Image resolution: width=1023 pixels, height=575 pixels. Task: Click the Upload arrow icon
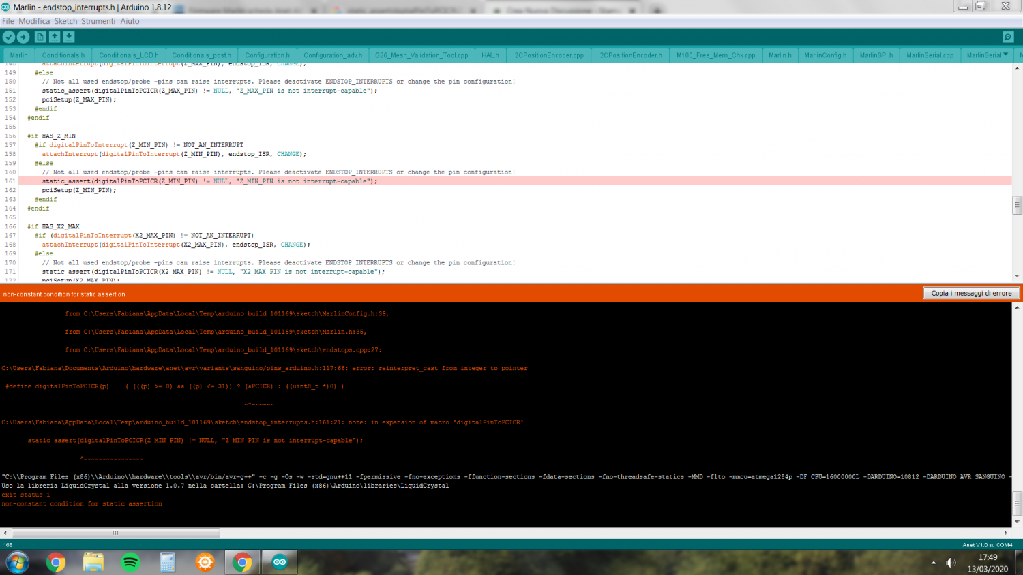pos(23,37)
